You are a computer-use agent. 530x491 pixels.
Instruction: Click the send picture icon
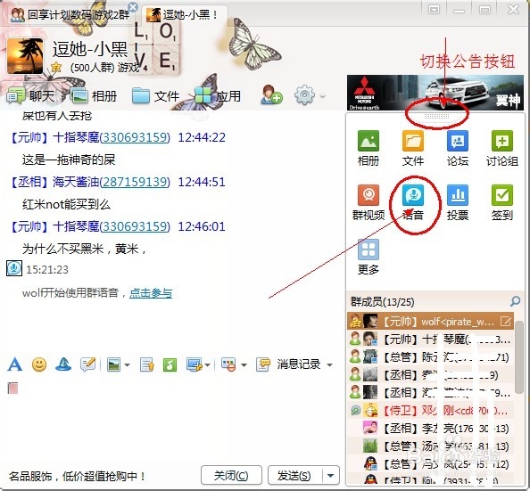click(114, 364)
